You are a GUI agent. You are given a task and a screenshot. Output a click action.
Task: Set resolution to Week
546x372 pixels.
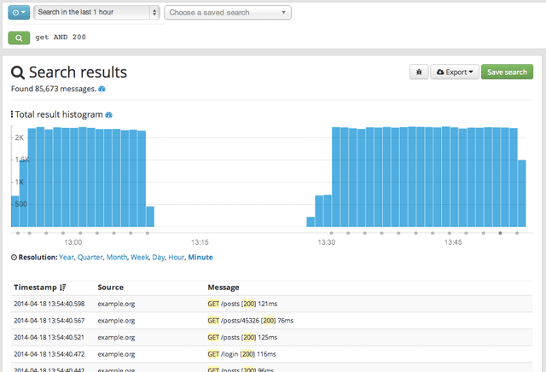(x=140, y=257)
